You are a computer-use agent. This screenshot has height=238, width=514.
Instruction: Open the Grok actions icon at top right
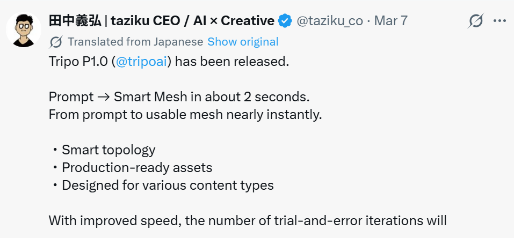click(476, 21)
